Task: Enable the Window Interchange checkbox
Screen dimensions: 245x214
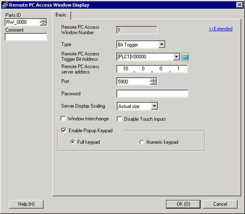Action: [x=63, y=119]
